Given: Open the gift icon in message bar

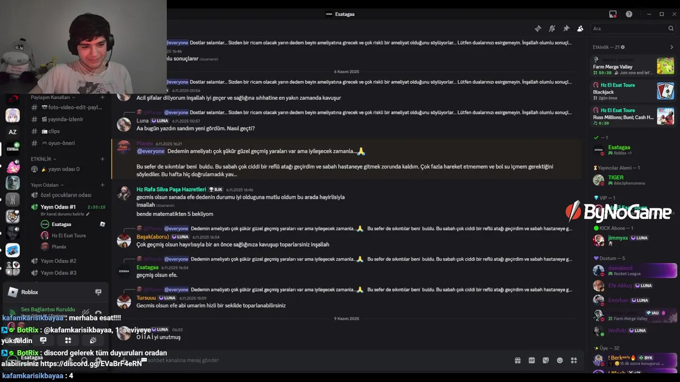Looking at the screenshot, I should pos(517,360).
